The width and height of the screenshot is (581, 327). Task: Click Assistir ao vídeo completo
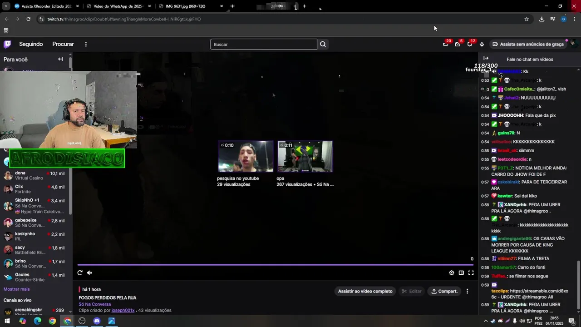pos(365,291)
